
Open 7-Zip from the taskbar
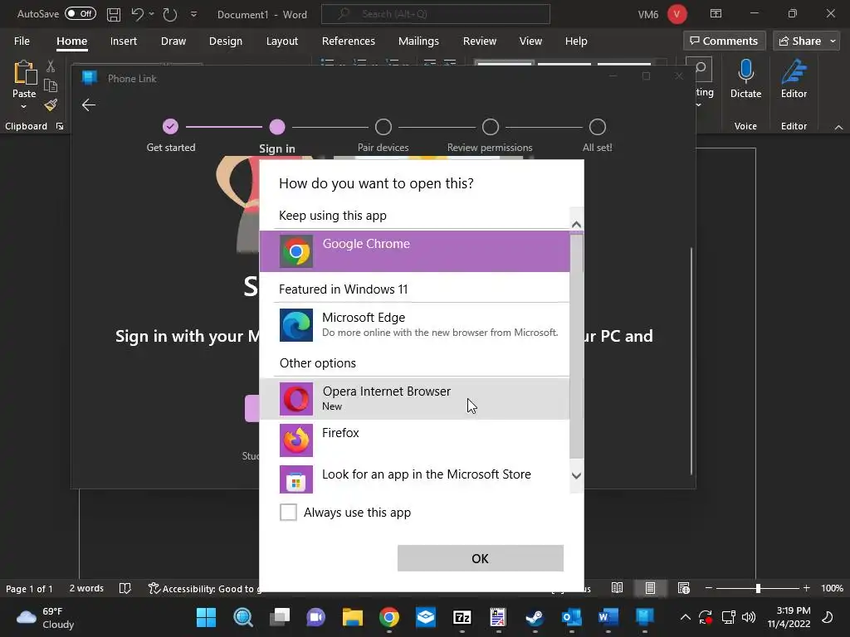point(462,617)
